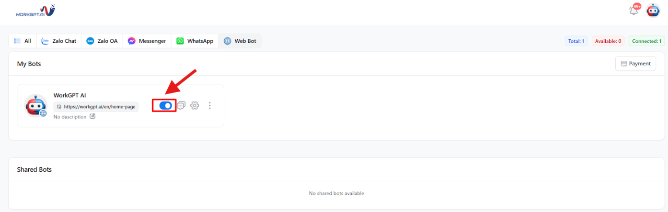Screen dimensions: 668x212
Task: Filter by Available: 0 badge
Action: [608, 41]
